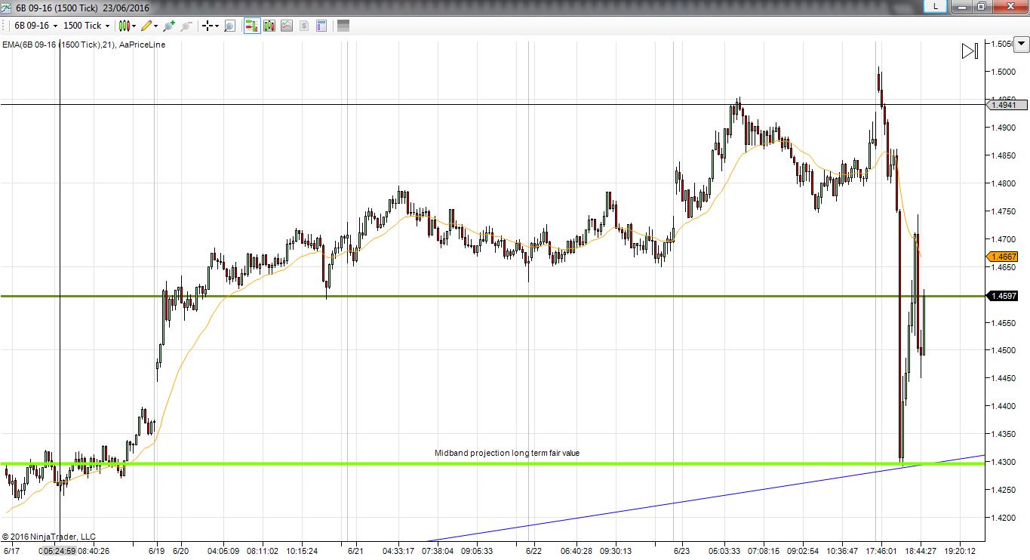The image size is (1030, 560).
Task: Click the highlighted 05:24:59 time label
Action: (59, 551)
